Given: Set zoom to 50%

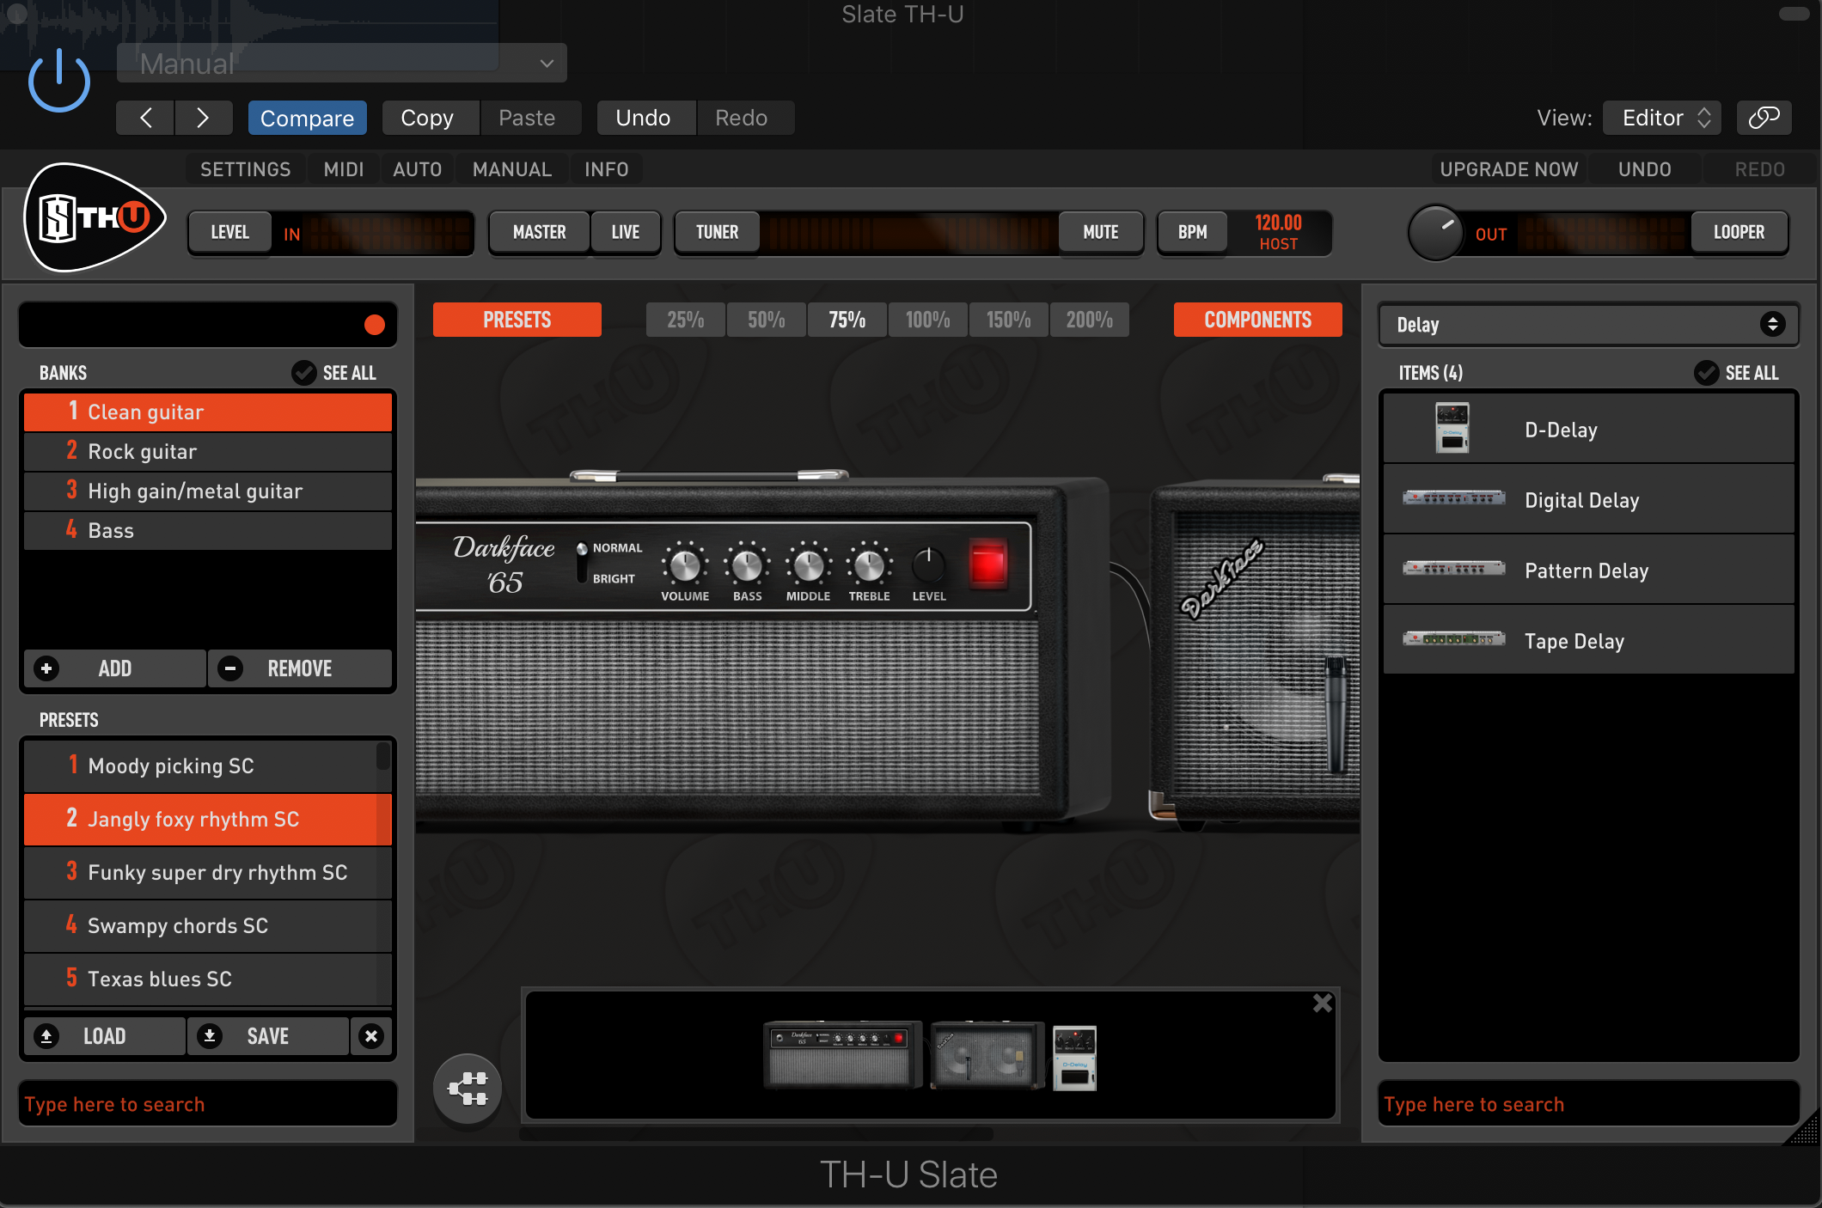Looking at the screenshot, I should coord(767,320).
